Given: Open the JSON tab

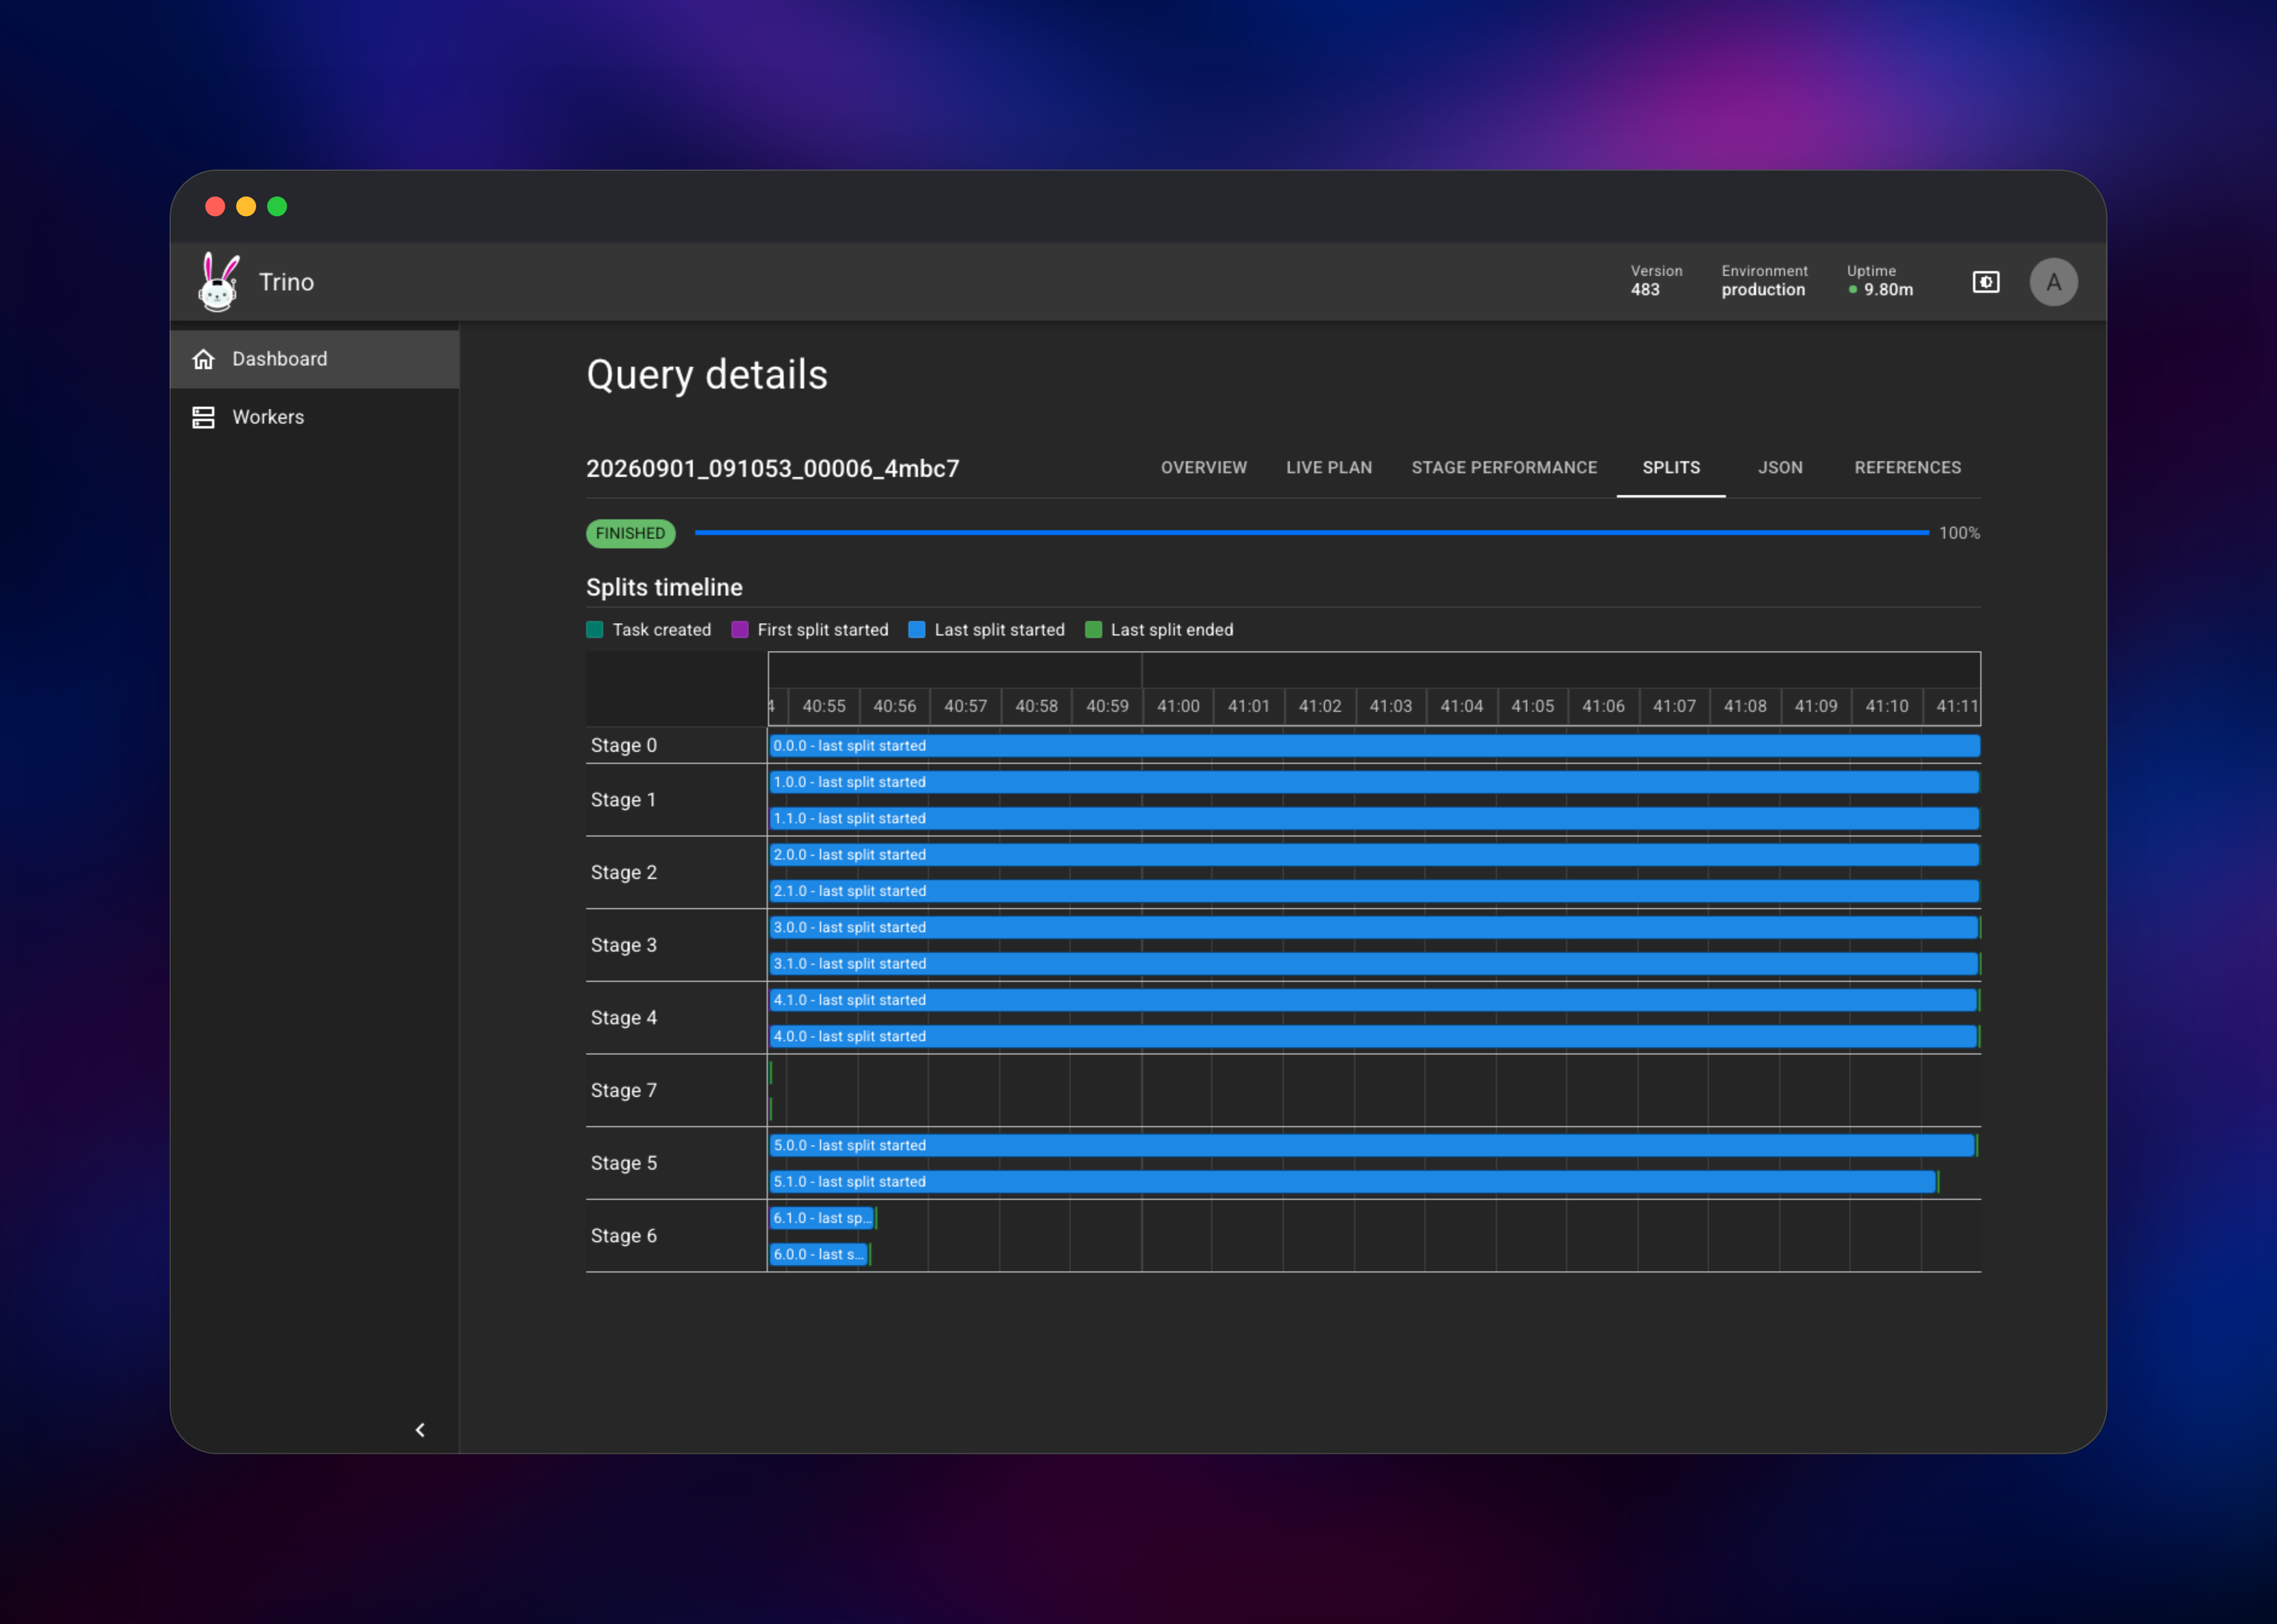Looking at the screenshot, I should pos(1780,467).
